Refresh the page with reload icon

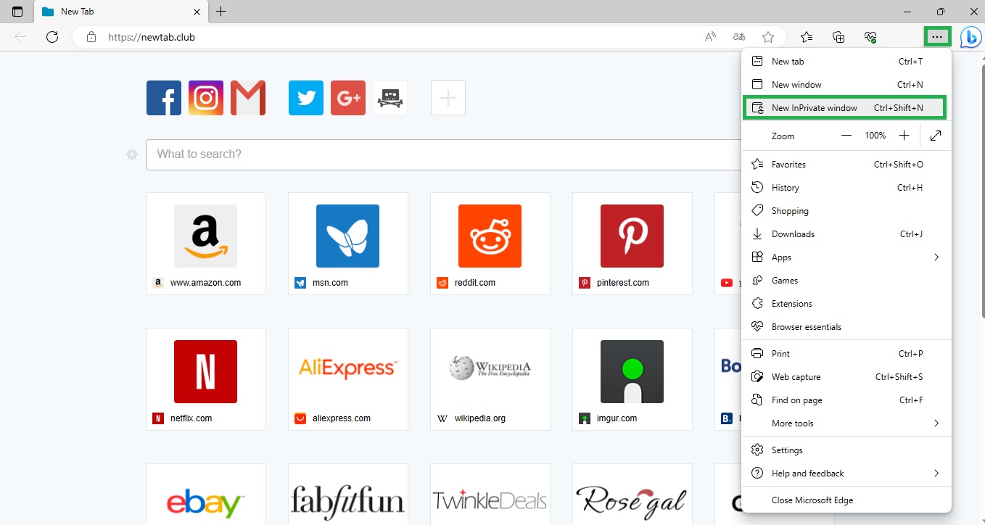[x=52, y=37]
